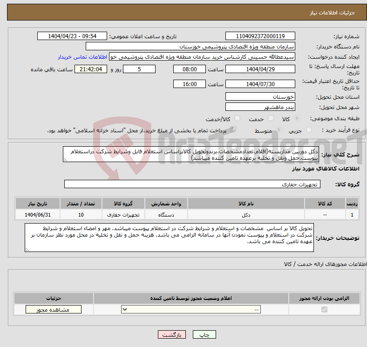367x347 pixels.
Task: Click the تجهیزات حفاری table cell
Action: click(x=123, y=215)
